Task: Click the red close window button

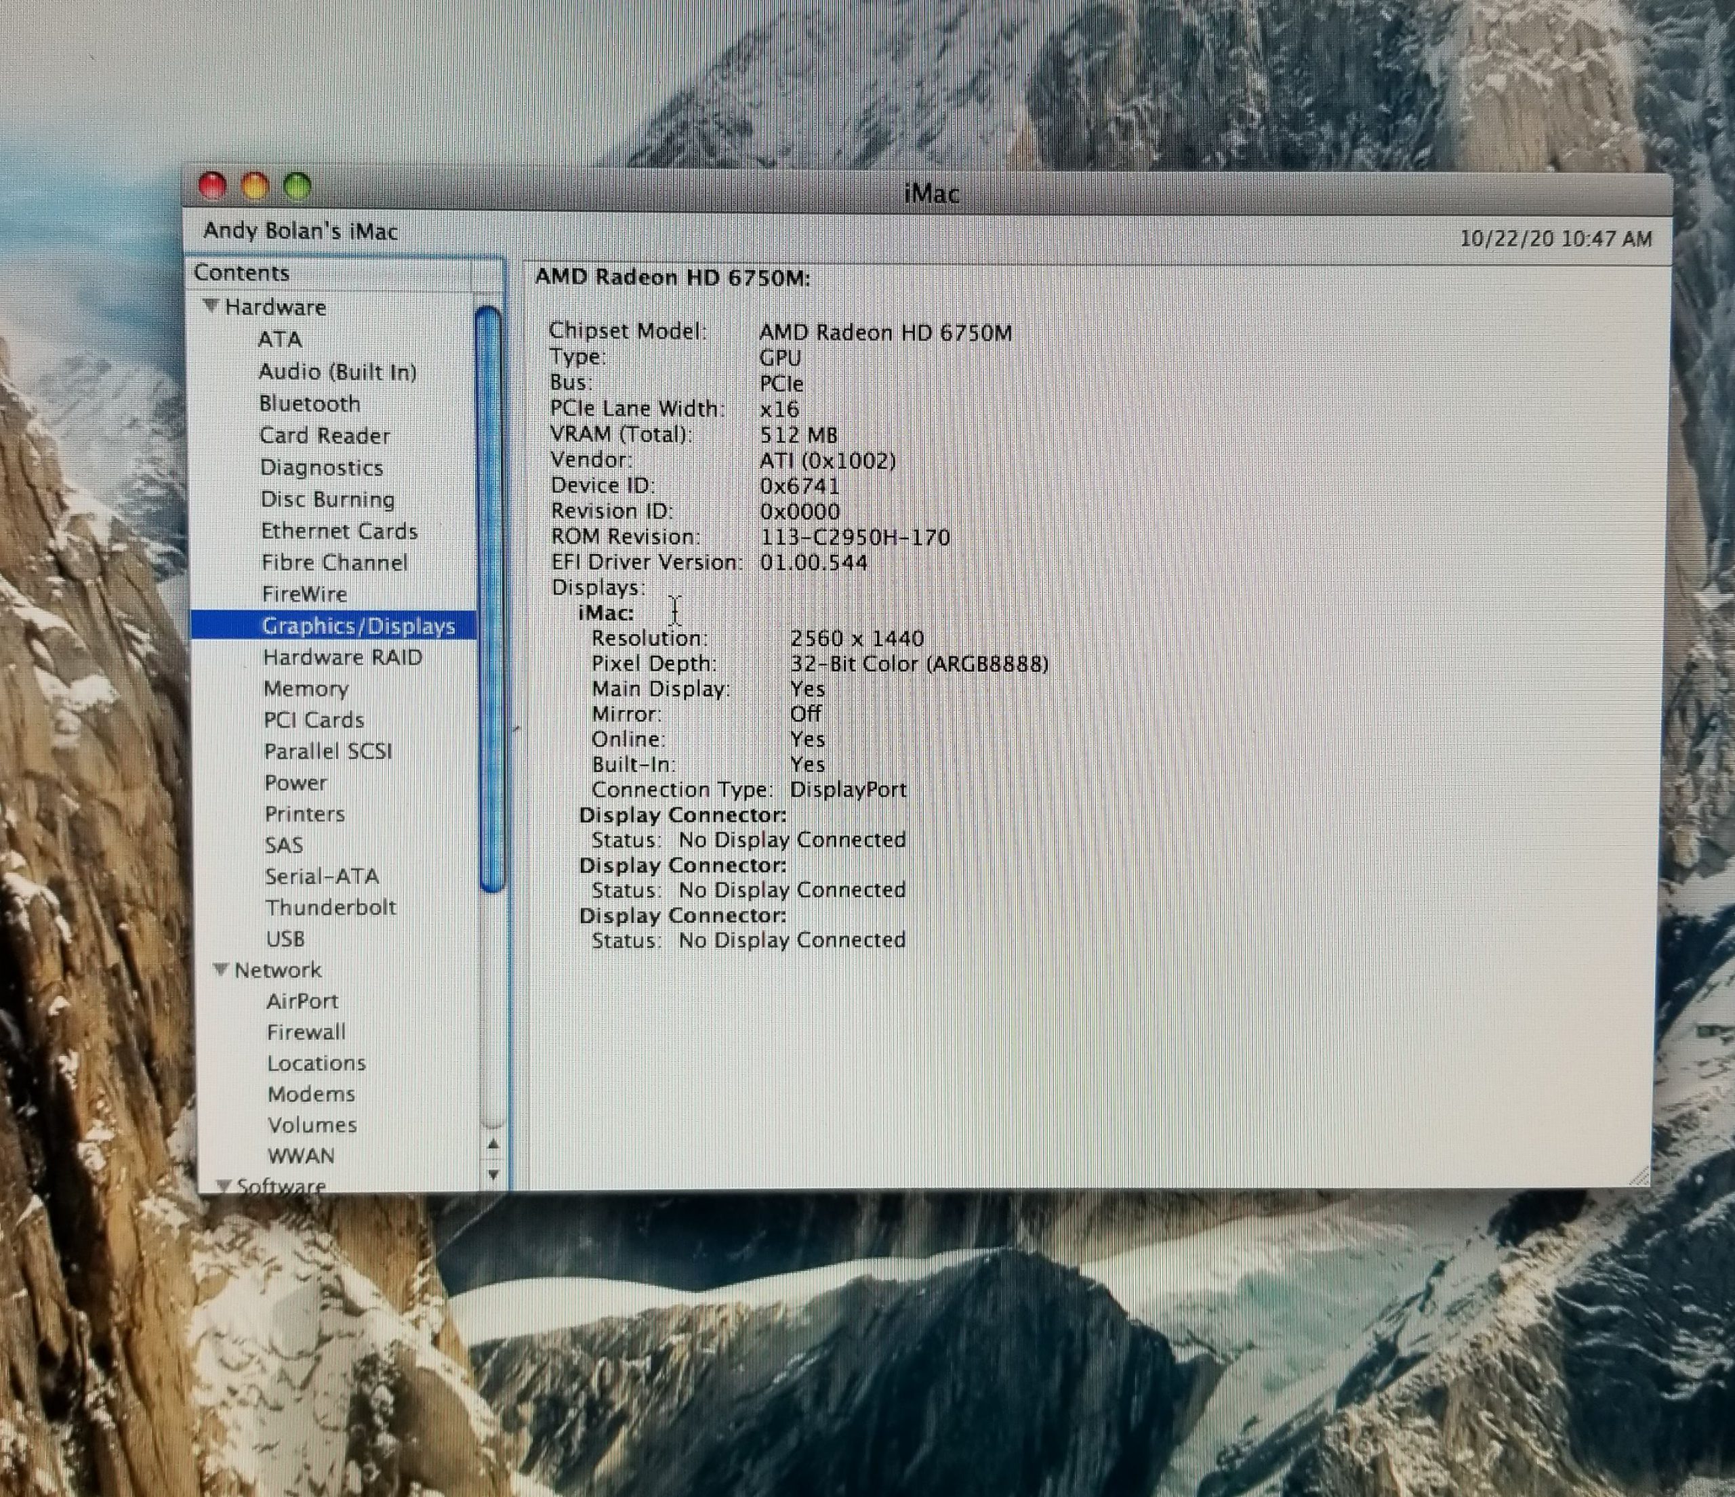Action: click(213, 186)
